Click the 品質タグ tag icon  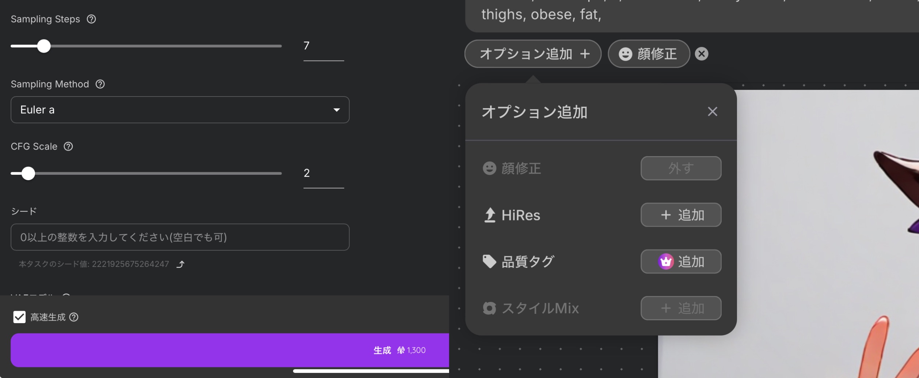tap(489, 261)
